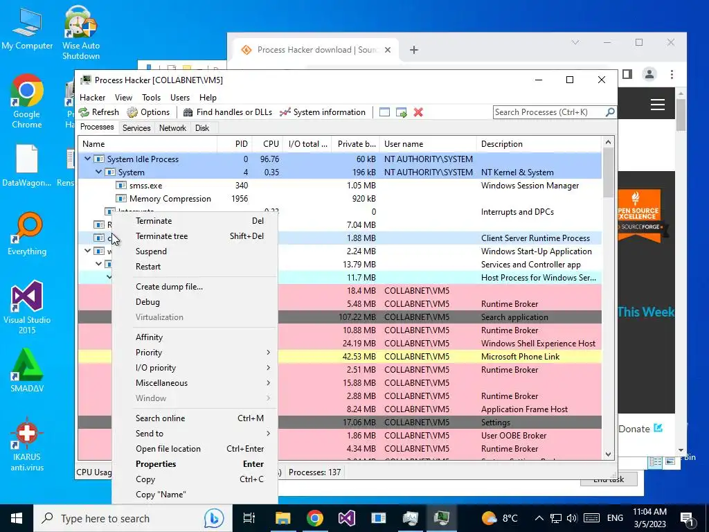Open File Explorer from the taskbar
Screen dimensions: 709x532
tap(283, 518)
